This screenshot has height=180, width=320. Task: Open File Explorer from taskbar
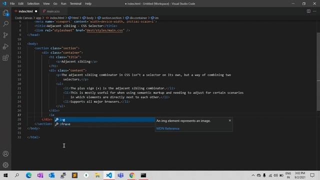point(97,175)
